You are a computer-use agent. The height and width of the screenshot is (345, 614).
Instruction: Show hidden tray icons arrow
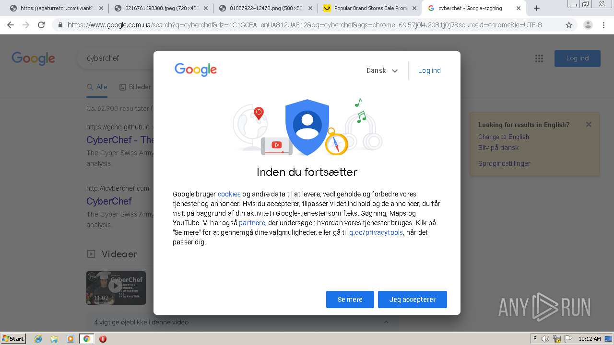point(535,339)
